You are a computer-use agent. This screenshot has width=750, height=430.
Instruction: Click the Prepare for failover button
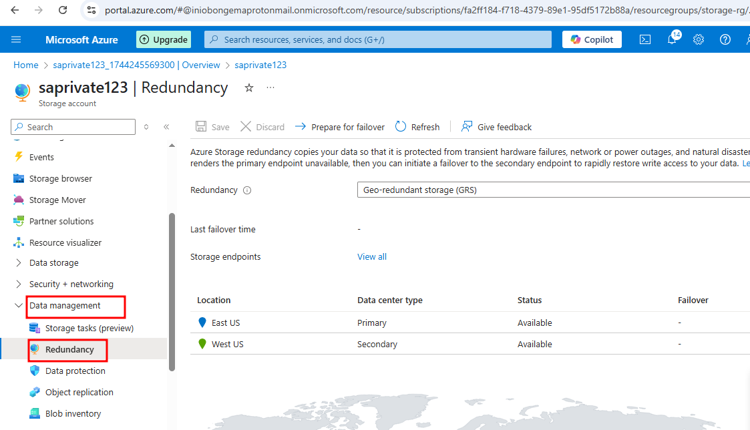tap(340, 127)
